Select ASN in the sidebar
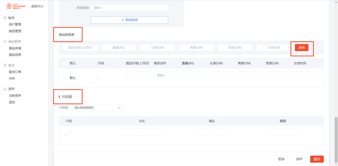Screen dimensions: 338x166 (12, 78)
